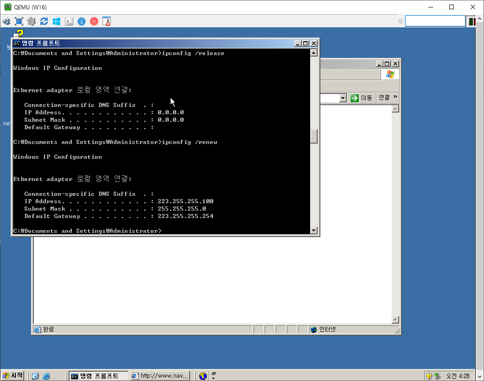Viewport: 484px width, 381px height.
Task: Launch Internet Explorer from quick launch
Action: coord(46,376)
